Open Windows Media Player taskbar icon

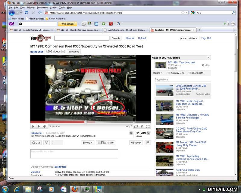coord(52,189)
